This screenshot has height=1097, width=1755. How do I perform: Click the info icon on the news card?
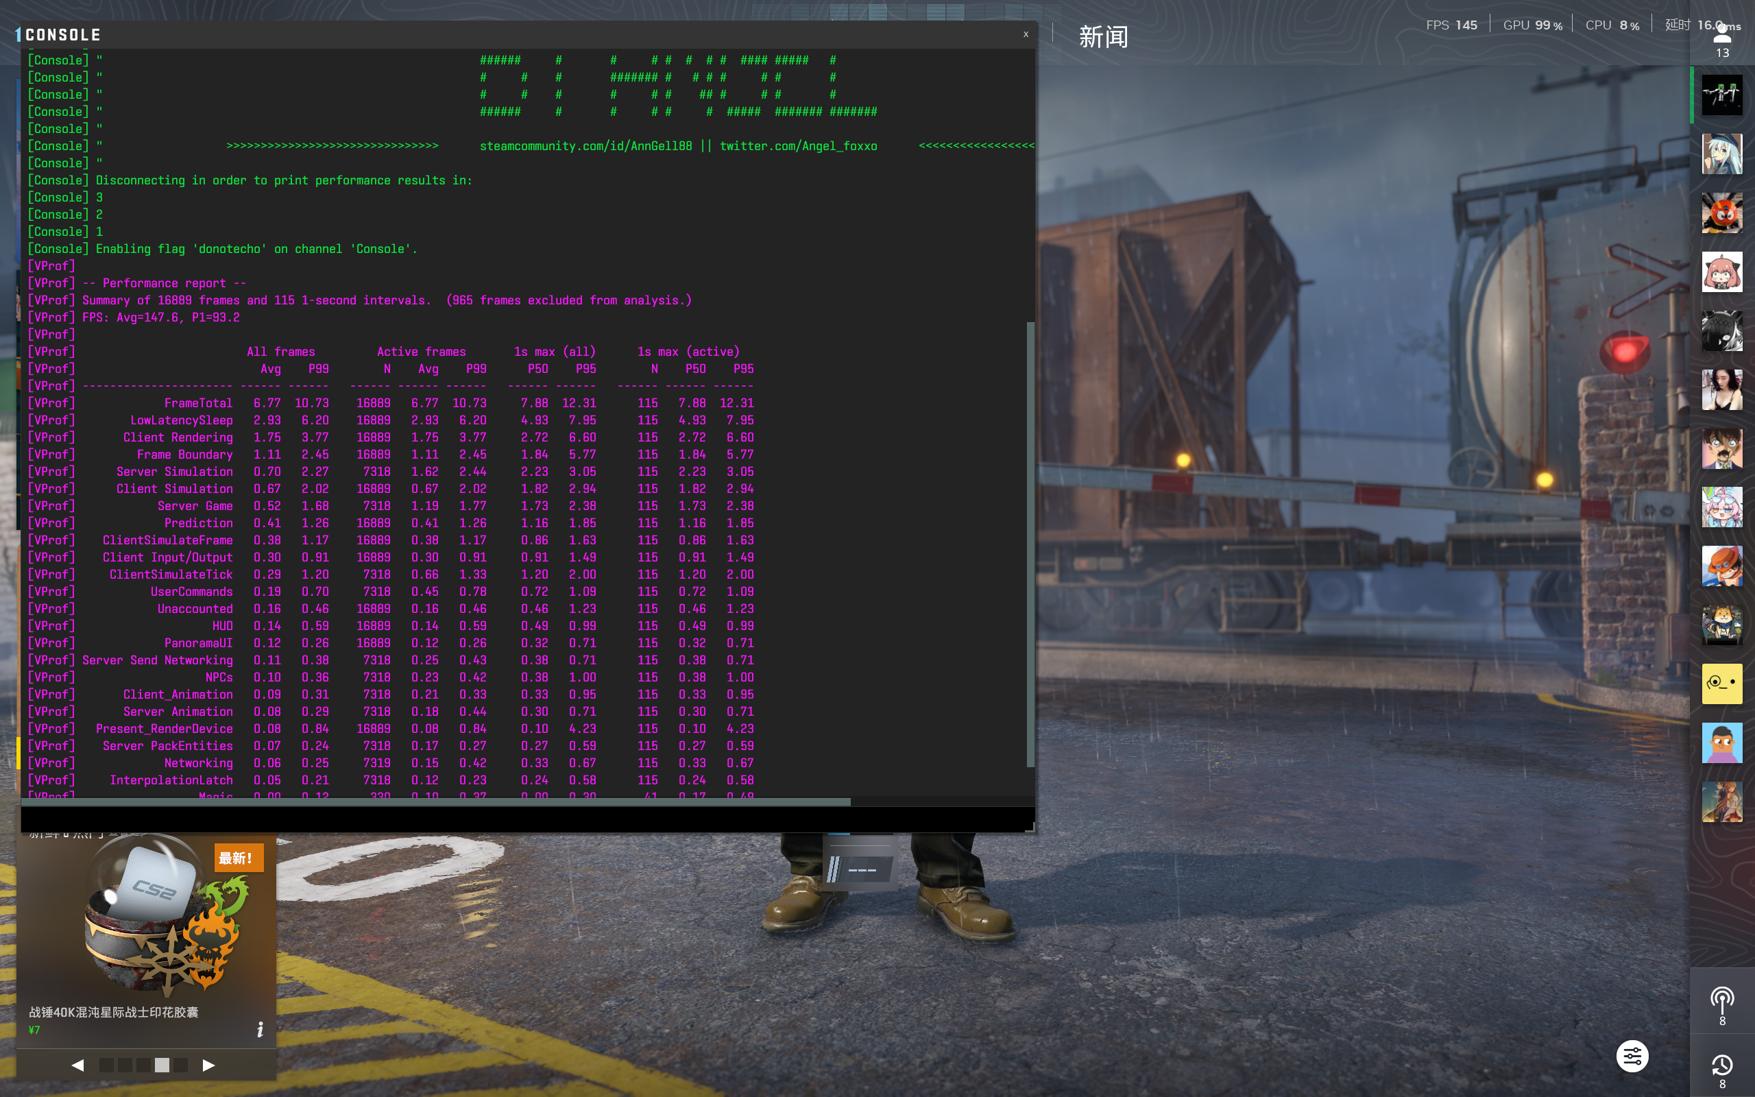tap(261, 1030)
